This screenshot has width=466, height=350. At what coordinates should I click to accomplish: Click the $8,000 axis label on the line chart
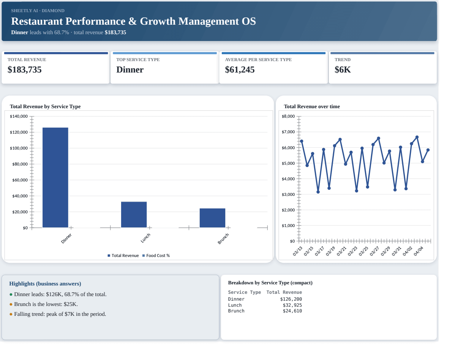(x=288, y=116)
